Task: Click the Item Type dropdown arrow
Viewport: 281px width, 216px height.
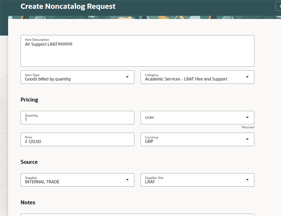Action: tap(127, 77)
